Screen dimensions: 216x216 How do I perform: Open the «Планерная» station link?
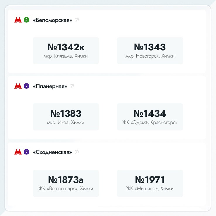[x=50, y=86]
